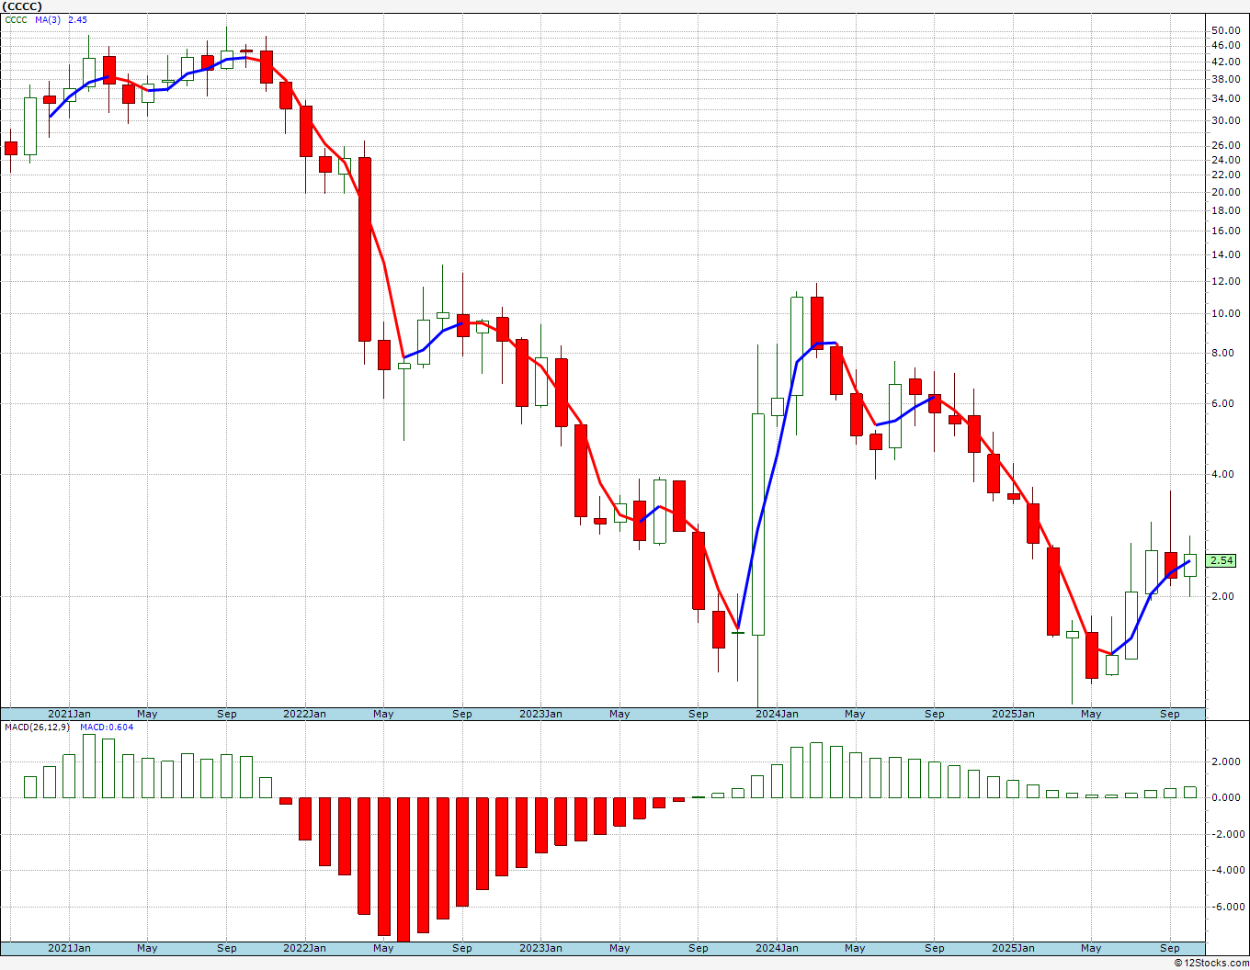Screen dimensions: 1250x970
Task: Click the green 2.54 current price tag
Action: pyautogui.click(x=1222, y=560)
